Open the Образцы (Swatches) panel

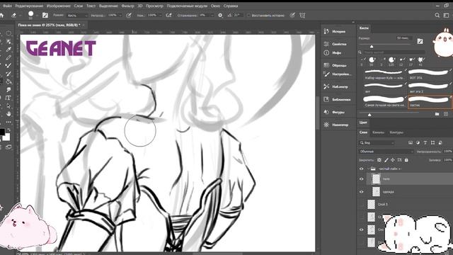pos(335,65)
